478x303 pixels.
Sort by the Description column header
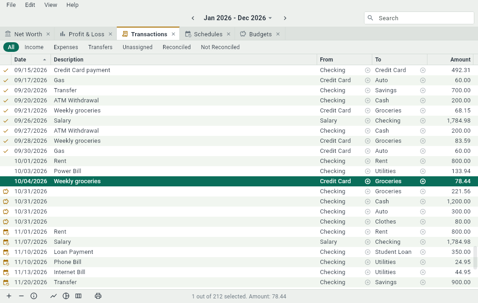(184, 60)
